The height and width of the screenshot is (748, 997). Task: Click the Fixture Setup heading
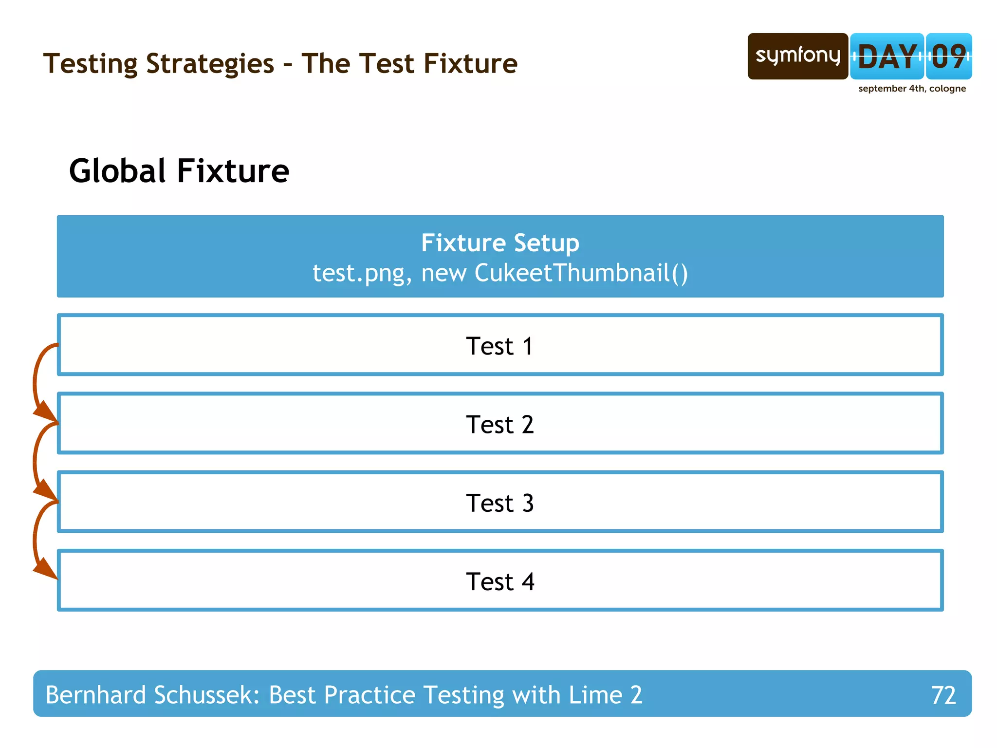[500, 243]
